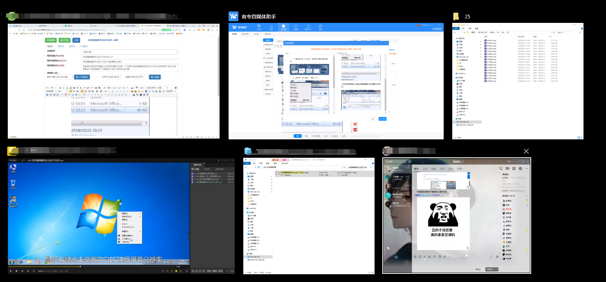Click the 发视频 icon in 有专助手 top bar

point(296,27)
